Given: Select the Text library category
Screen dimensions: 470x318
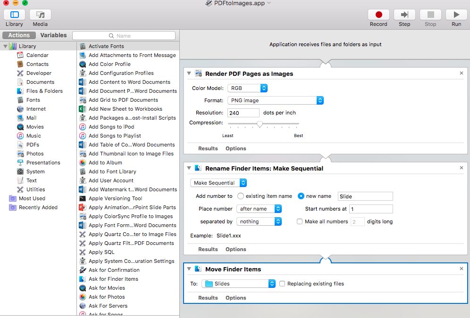Looking at the screenshot, I should click(32, 181).
